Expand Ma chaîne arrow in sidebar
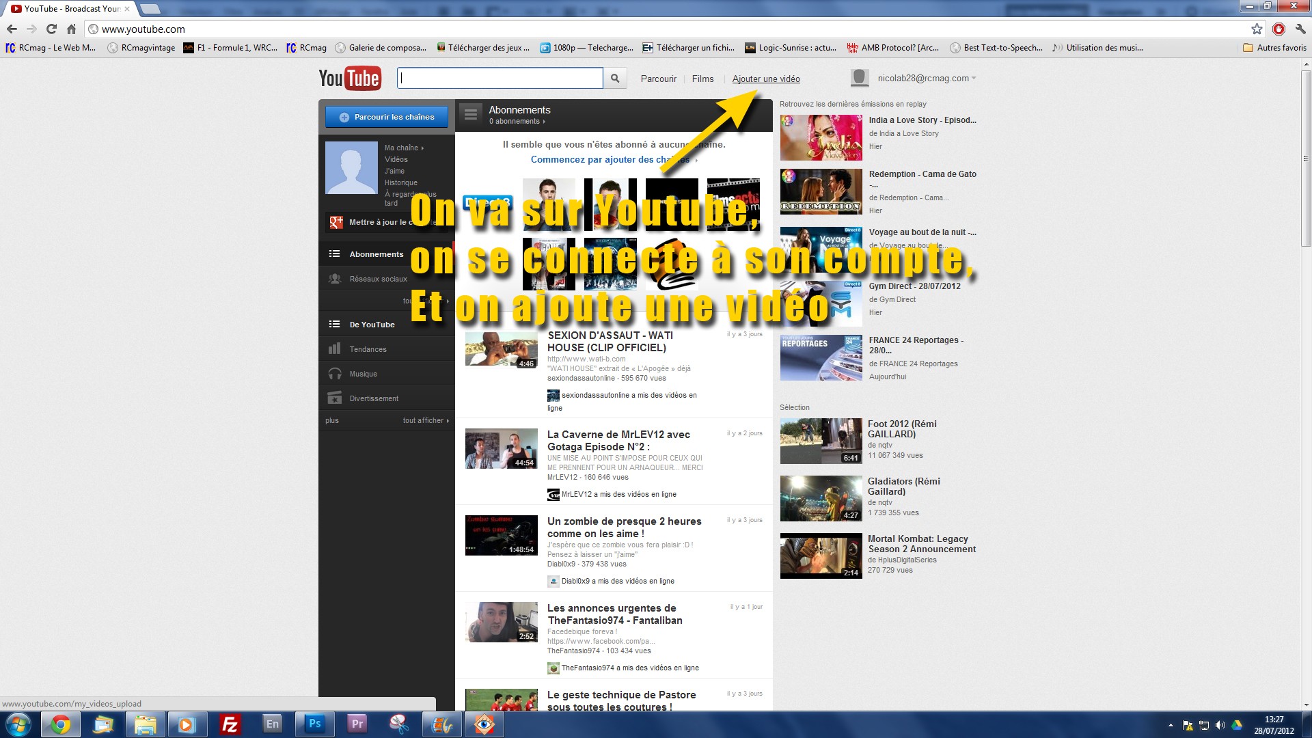This screenshot has height=738, width=1312. (423, 148)
